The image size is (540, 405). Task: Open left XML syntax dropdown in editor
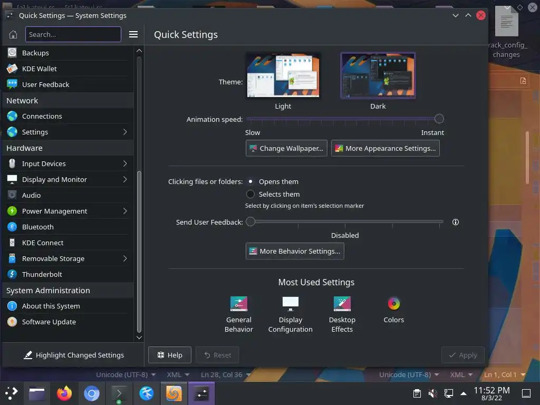click(178, 374)
